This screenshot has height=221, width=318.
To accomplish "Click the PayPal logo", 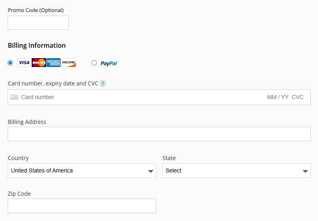I will click(x=109, y=63).
